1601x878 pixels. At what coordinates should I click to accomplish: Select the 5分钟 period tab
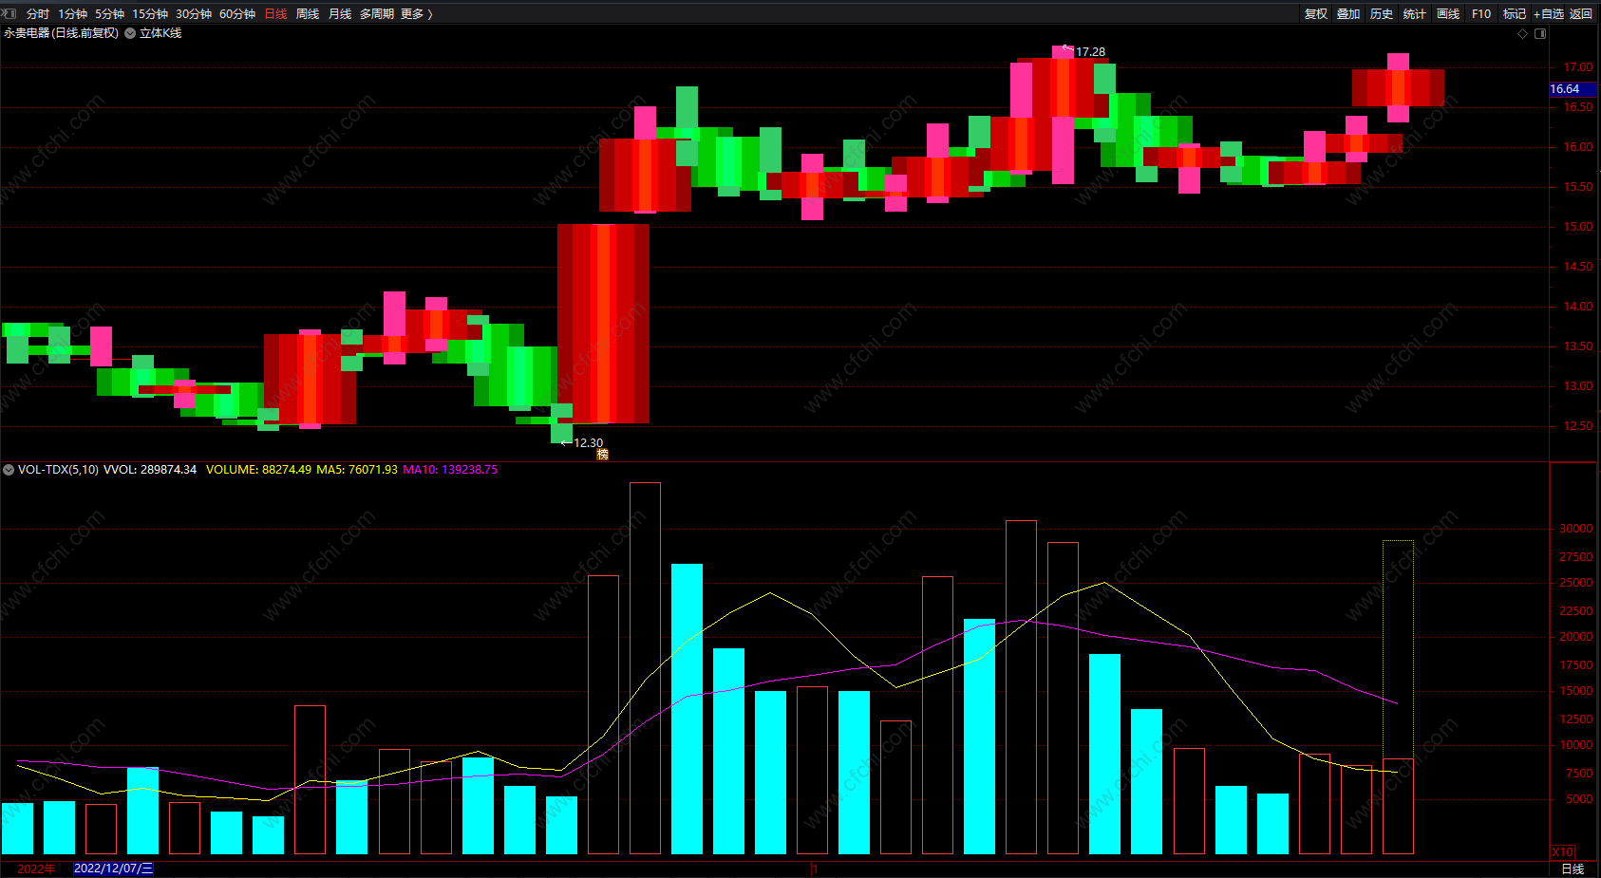pos(109,14)
